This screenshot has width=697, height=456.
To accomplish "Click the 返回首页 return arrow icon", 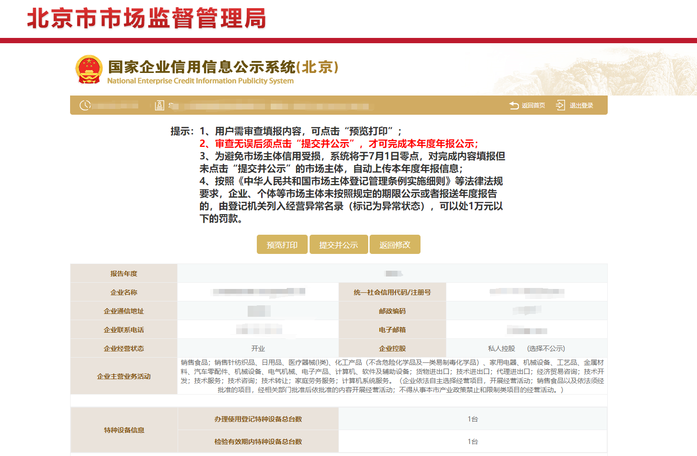I will [514, 105].
